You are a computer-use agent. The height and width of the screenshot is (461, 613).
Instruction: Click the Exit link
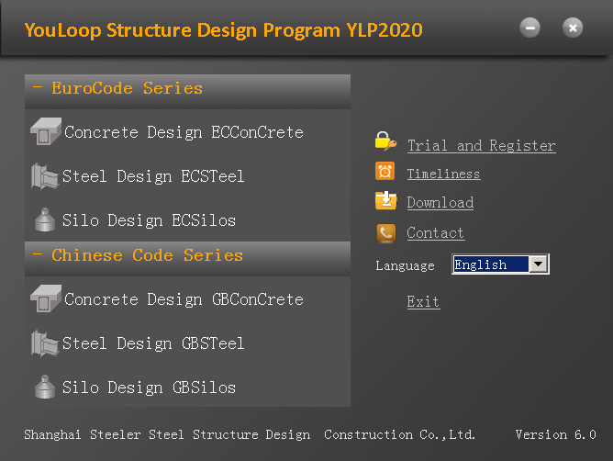coord(423,302)
